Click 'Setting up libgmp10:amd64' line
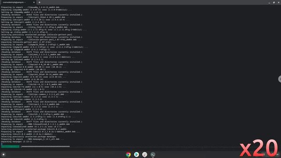 coord(28,50)
